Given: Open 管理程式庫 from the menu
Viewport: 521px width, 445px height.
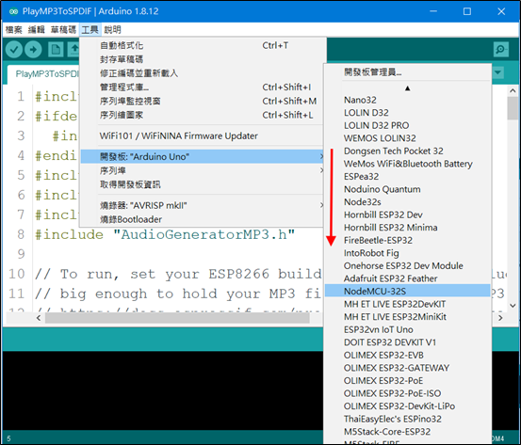Looking at the screenshot, I should click(x=202, y=87).
